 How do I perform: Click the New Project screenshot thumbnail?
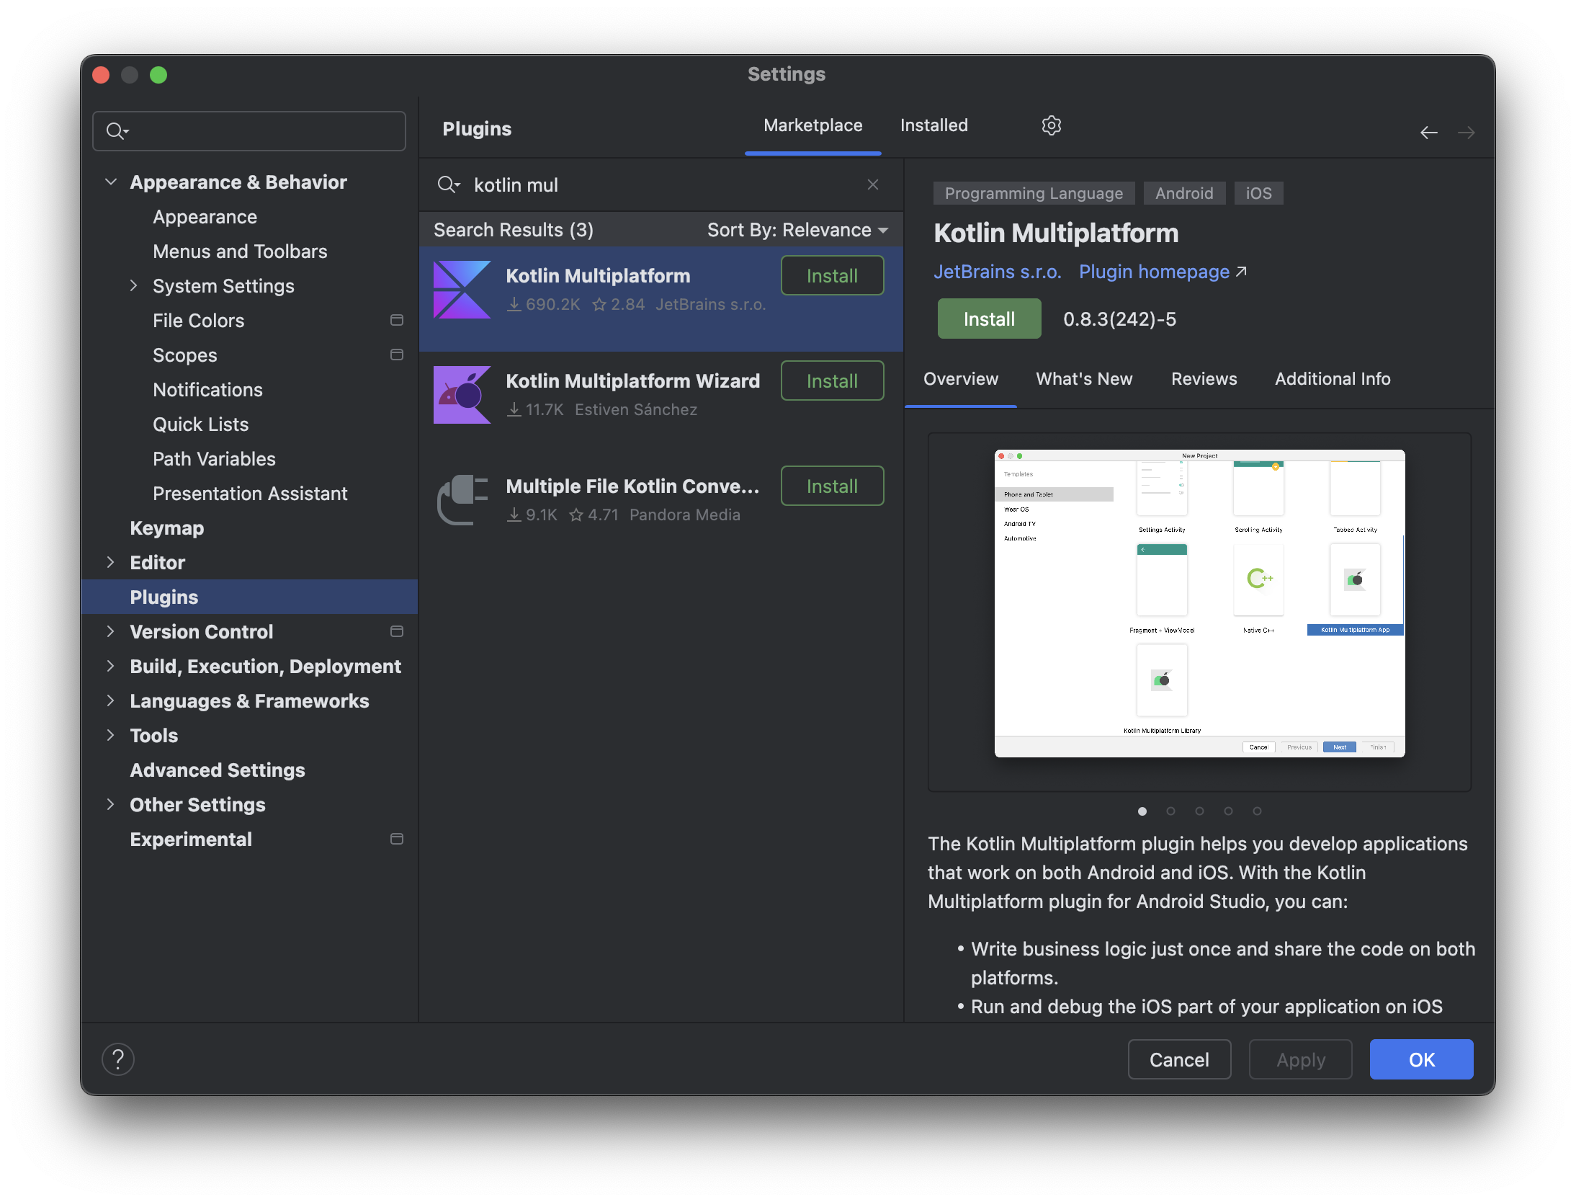[x=1199, y=604]
